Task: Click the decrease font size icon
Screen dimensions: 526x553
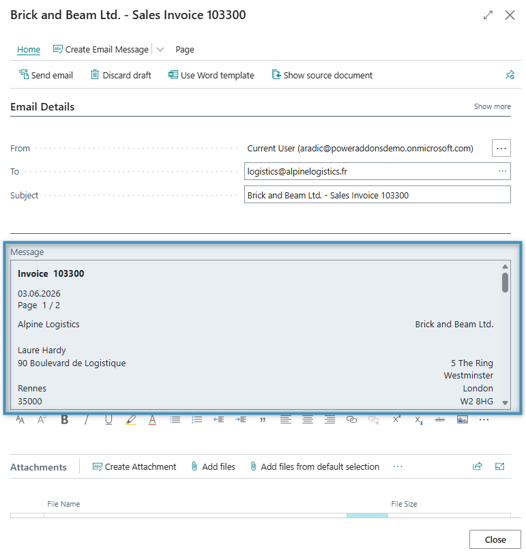Action: [x=42, y=419]
